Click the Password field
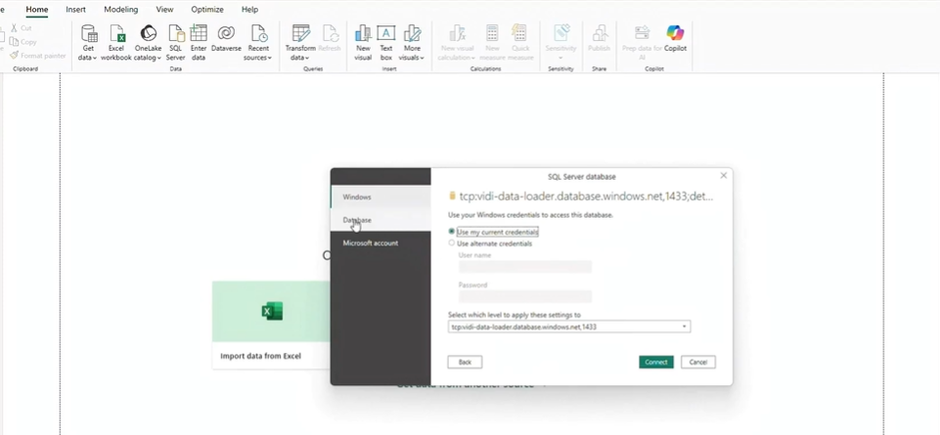 click(525, 296)
